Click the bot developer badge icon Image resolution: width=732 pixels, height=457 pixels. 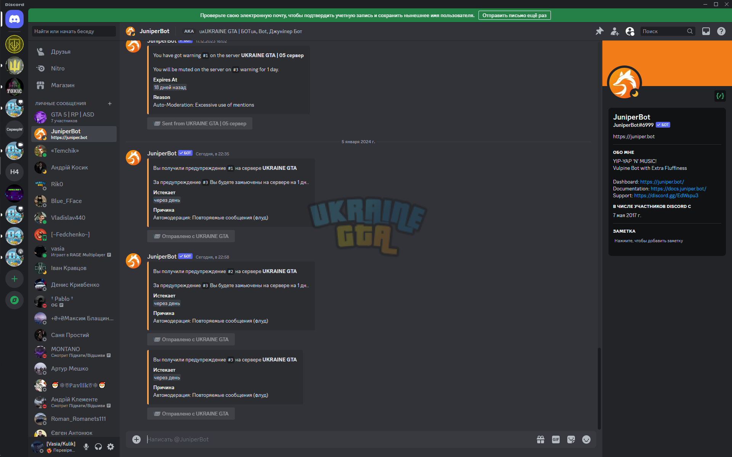(x=720, y=96)
